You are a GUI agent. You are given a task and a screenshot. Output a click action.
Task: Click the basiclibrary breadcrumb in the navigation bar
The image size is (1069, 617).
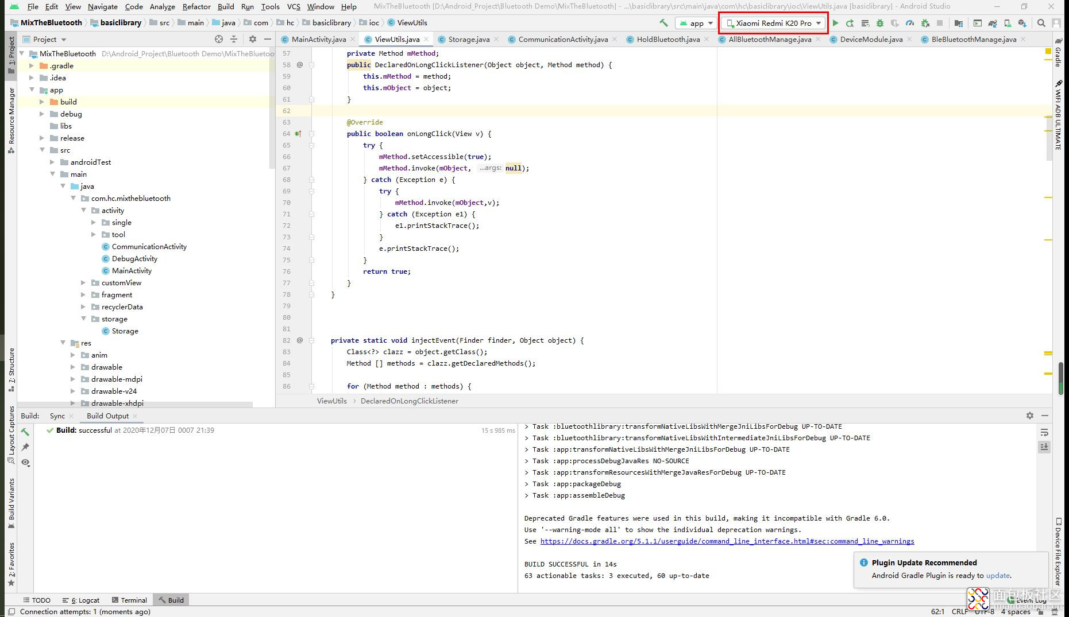pos(115,23)
